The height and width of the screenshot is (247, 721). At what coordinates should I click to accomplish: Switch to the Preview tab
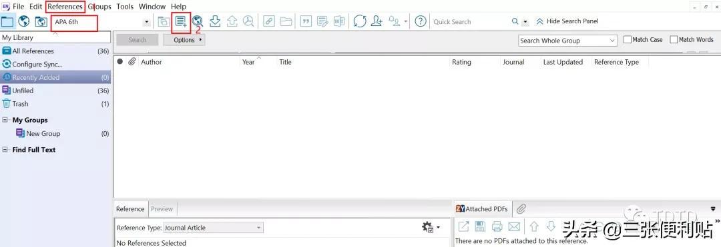coord(162,208)
